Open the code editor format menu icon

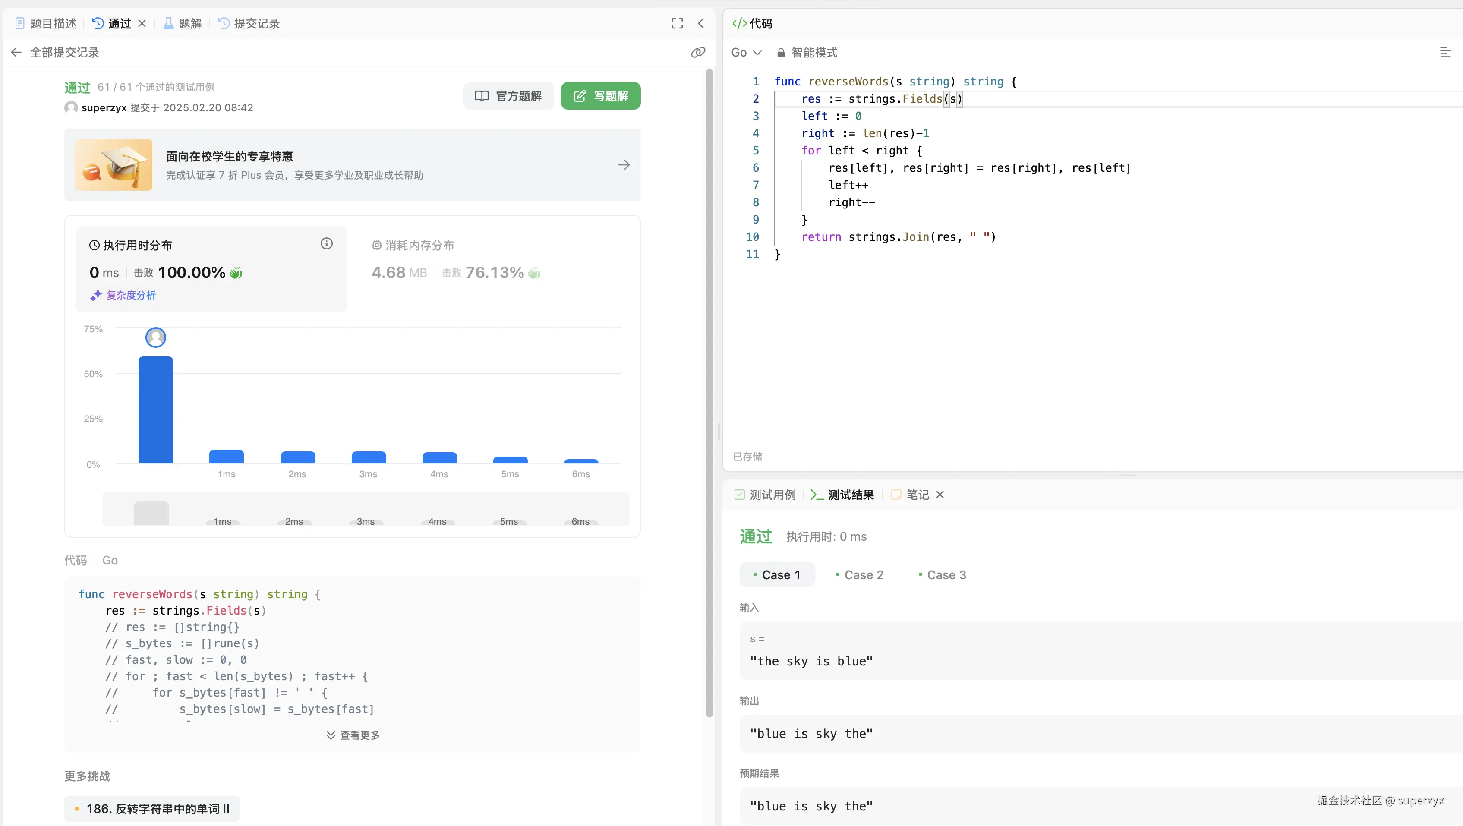pos(1445,52)
